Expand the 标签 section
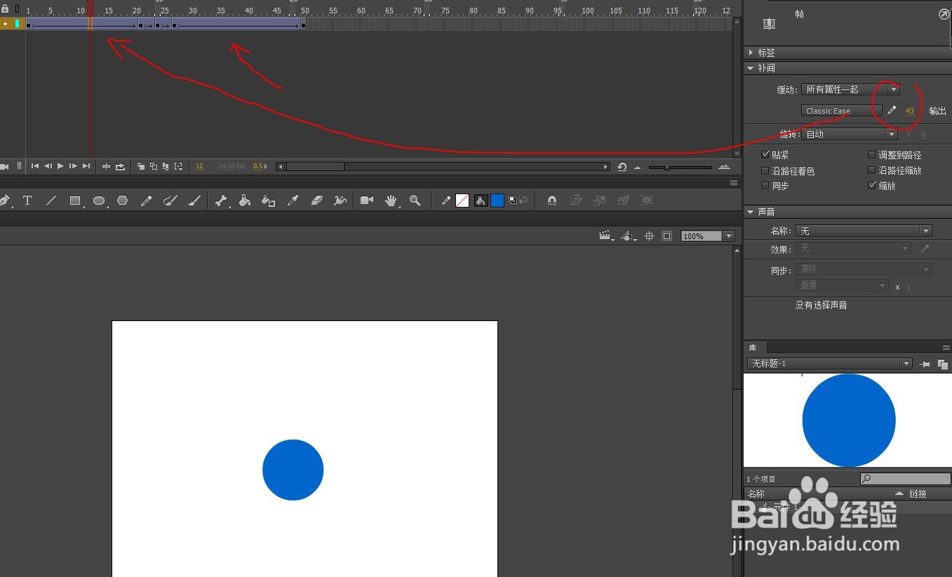This screenshot has height=577, width=952. click(751, 53)
